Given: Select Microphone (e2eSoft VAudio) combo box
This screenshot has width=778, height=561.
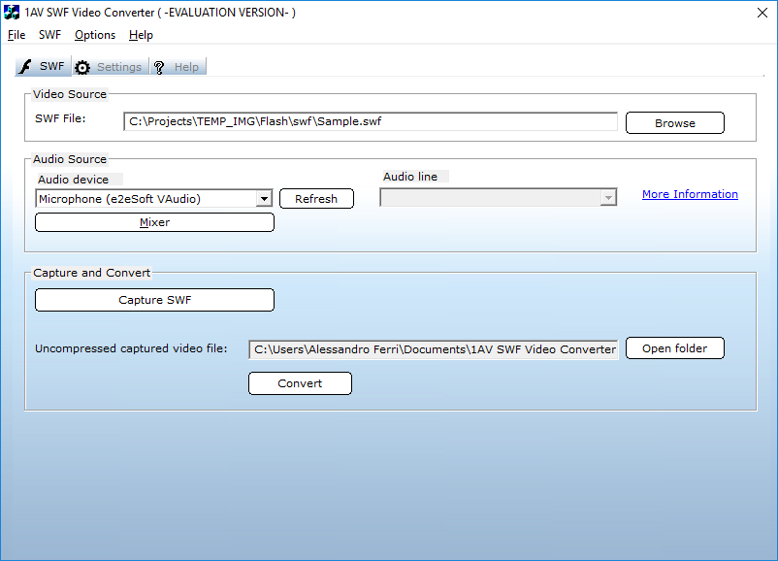Looking at the screenshot, I should tap(154, 199).
